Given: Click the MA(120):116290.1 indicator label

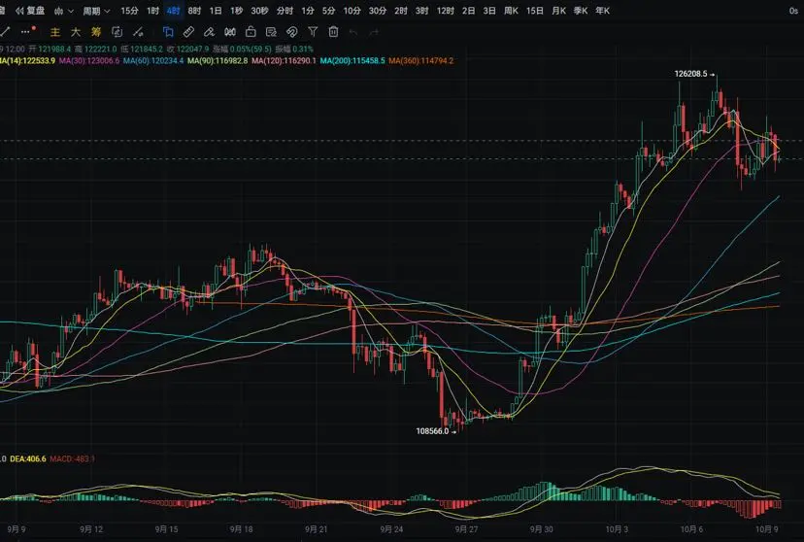Looking at the screenshot, I should [284, 60].
